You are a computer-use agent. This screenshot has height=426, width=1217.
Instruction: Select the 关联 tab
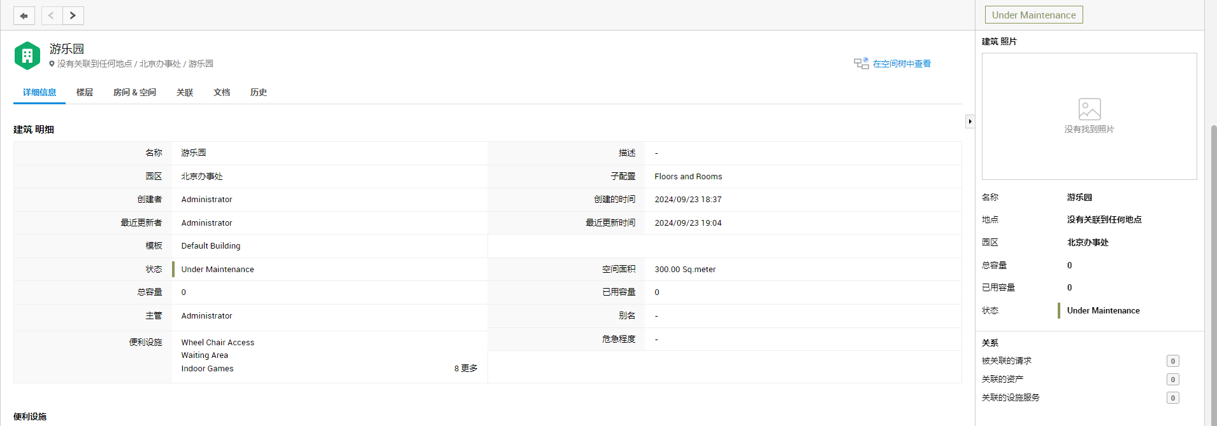click(185, 93)
